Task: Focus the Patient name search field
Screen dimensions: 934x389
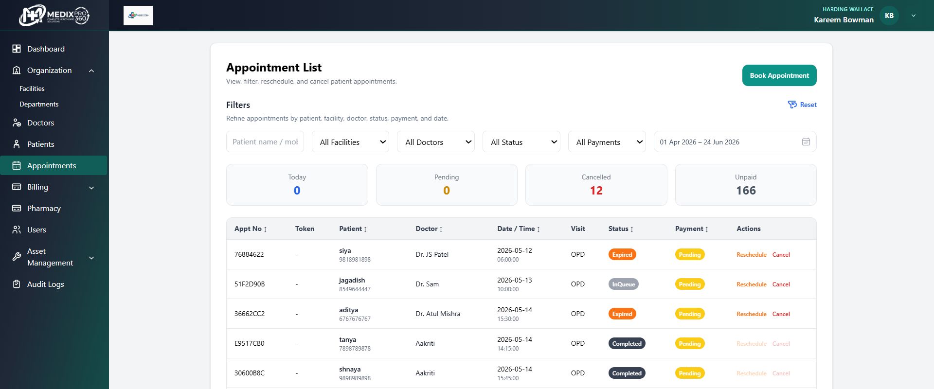Action: [x=265, y=141]
